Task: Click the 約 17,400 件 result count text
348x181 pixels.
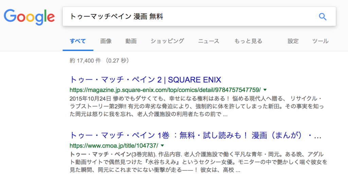Action: coord(85,60)
